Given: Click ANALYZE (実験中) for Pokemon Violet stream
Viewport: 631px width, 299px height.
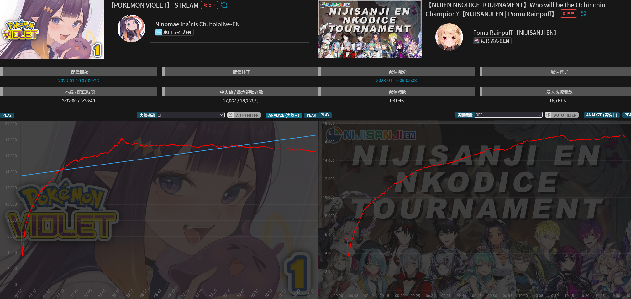Looking at the screenshot, I should 284,115.
